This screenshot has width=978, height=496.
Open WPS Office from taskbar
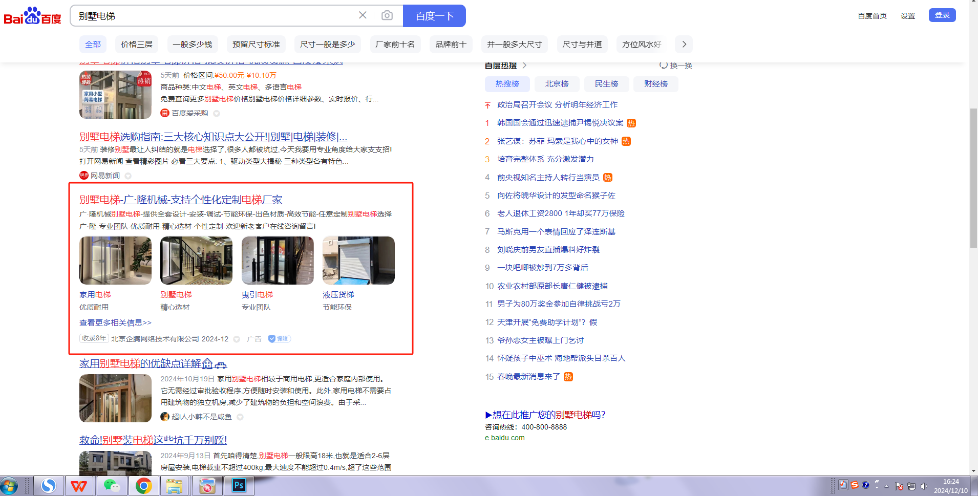(79, 486)
